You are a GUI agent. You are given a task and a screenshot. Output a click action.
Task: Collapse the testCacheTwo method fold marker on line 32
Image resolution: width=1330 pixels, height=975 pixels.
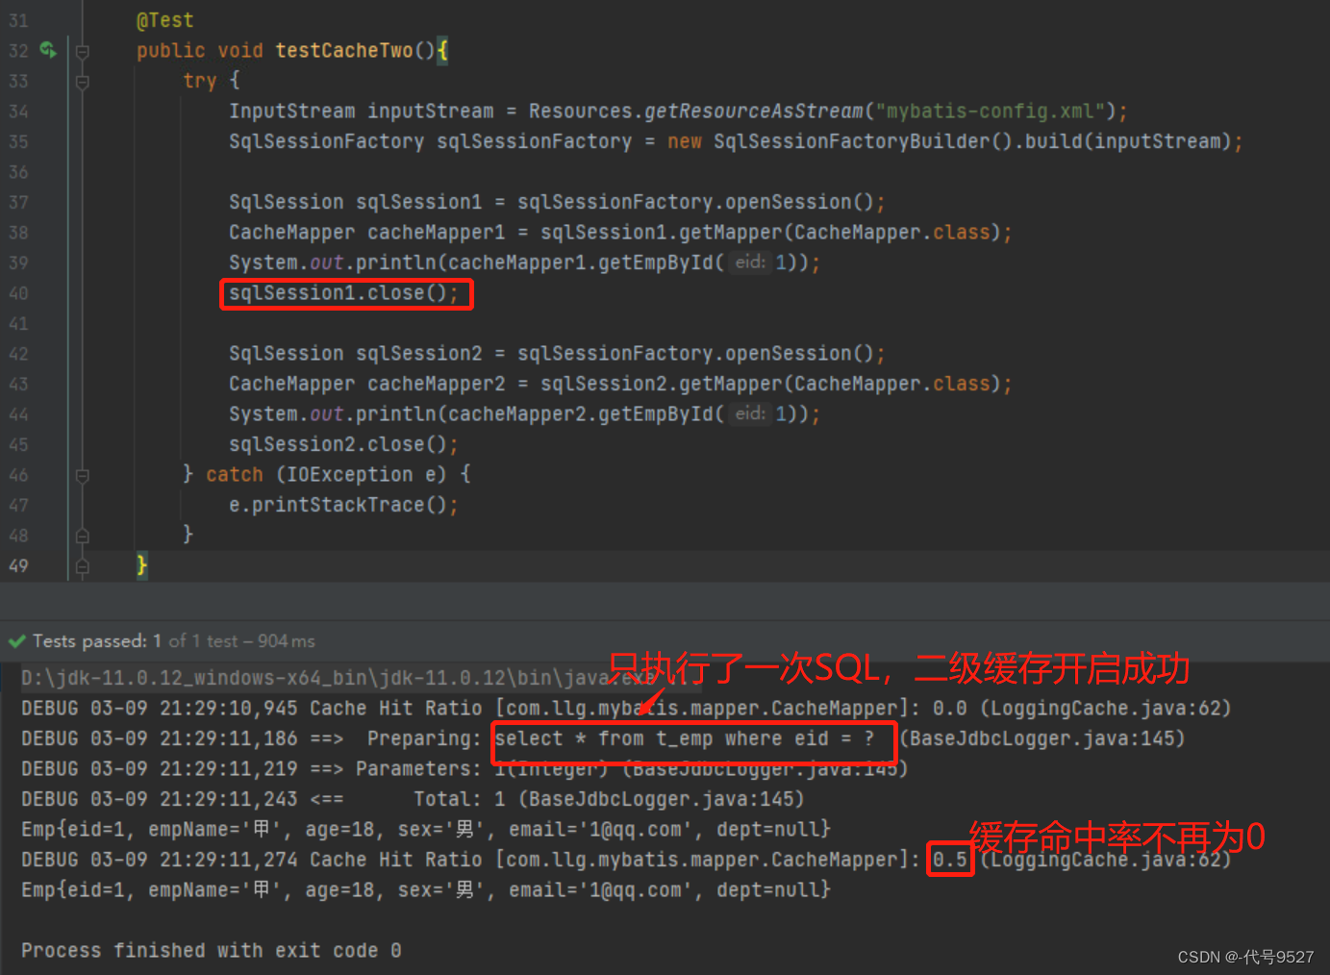pyautogui.click(x=83, y=51)
